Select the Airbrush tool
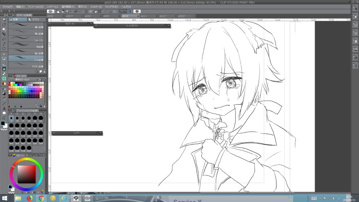The width and height of the screenshot is (359, 202). tap(4, 69)
